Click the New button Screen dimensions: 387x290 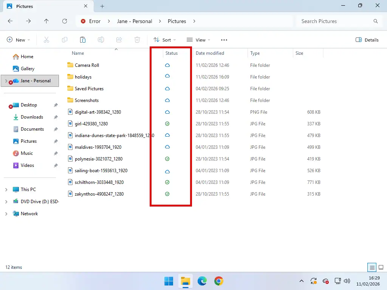click(x=18, y=40)
